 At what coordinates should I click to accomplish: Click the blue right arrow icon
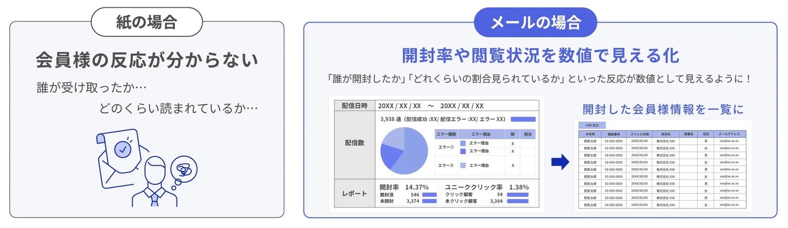[560, 162]
